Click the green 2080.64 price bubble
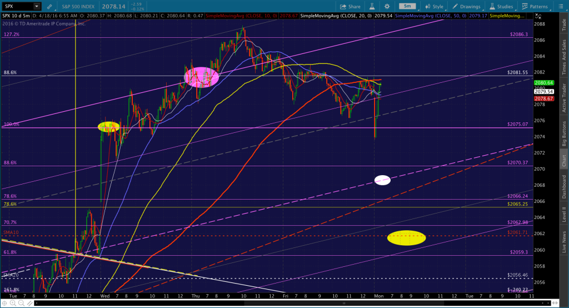569x308 pixels. pos(544,83)
